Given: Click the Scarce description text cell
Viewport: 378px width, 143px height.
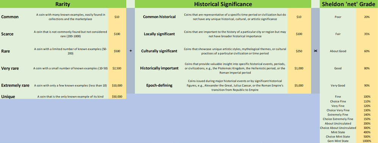Looking at the screenshot, I should coord(70,34).
